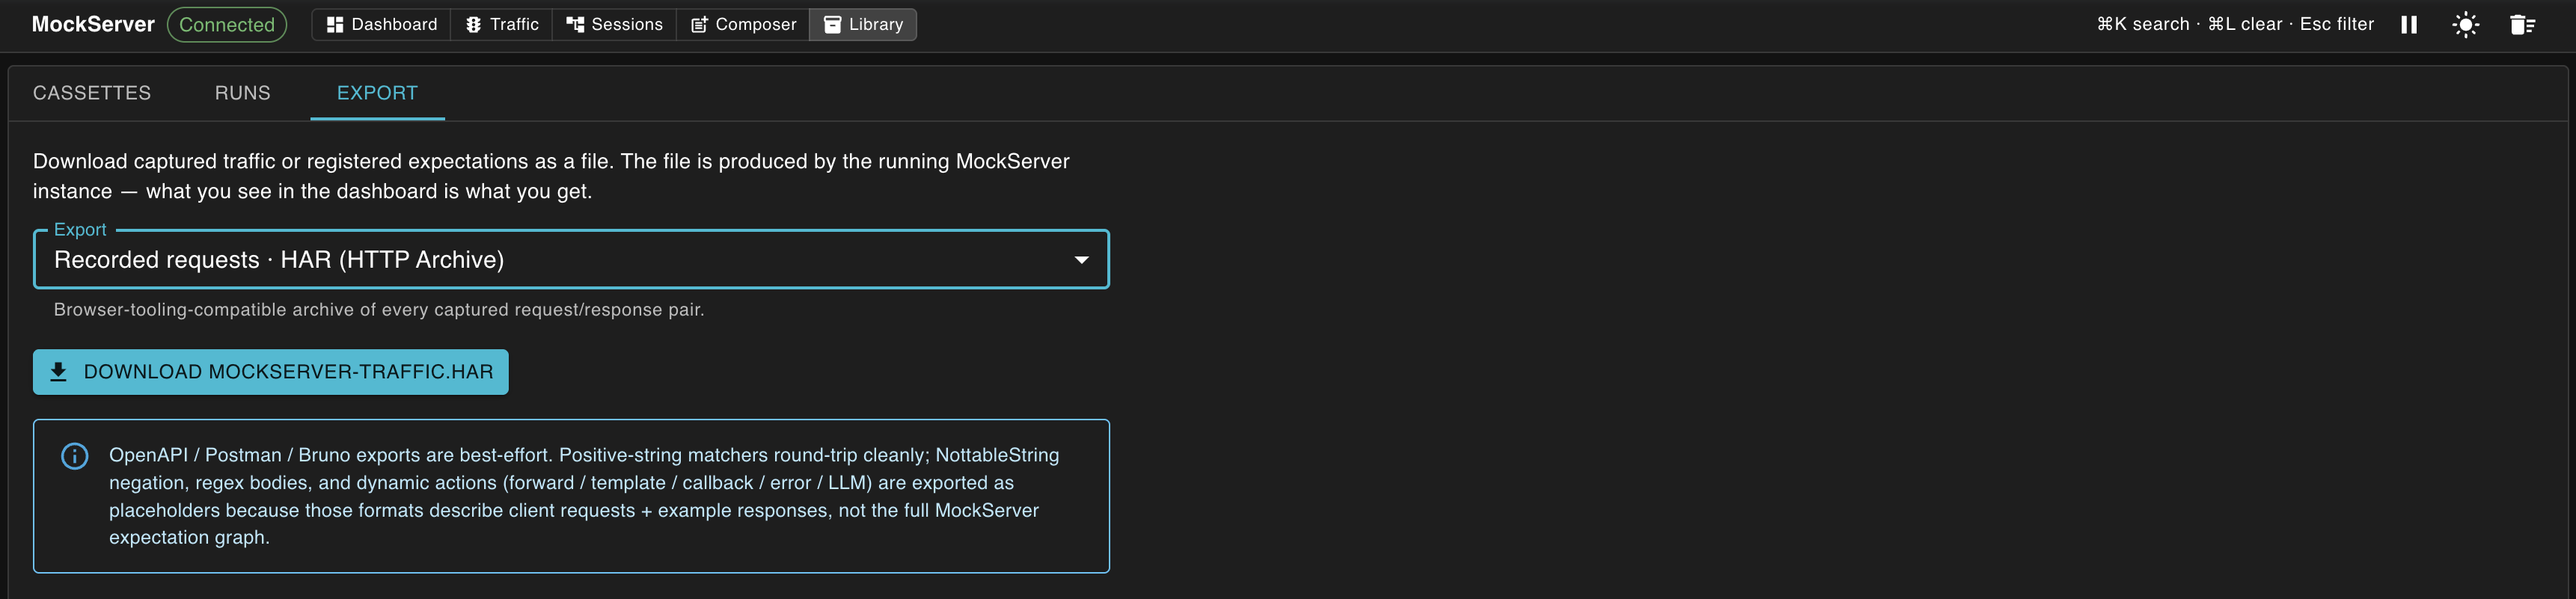The image size is (2576, 599).
Task: Click the clear-all trash icon
Action: point(2523,25)
